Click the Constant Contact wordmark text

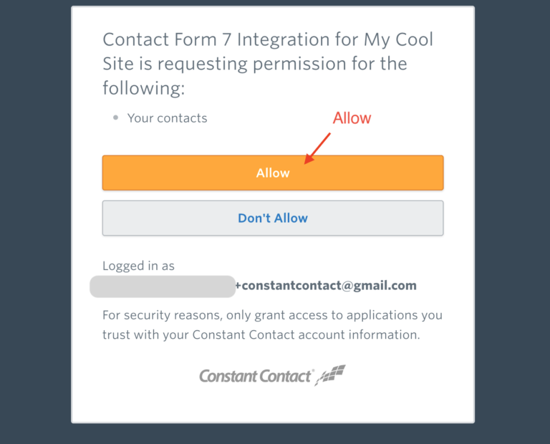(256, 376)
